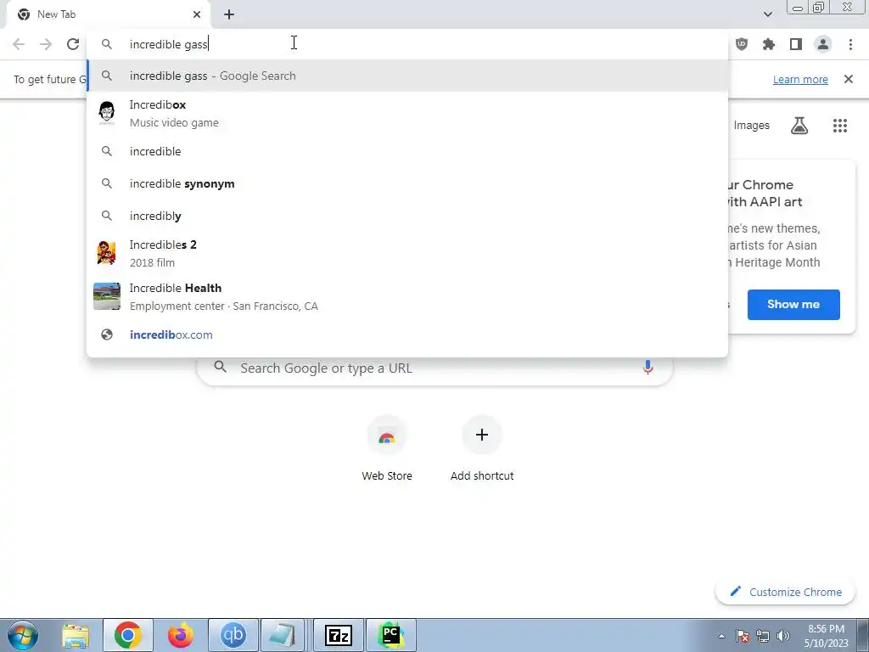This screenshot has width=869, height=652.
Task: Open the Google apps grid
Action: [x=840, y=126]
